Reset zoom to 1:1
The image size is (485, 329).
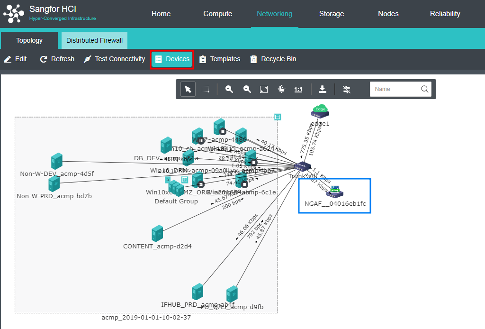298,90
